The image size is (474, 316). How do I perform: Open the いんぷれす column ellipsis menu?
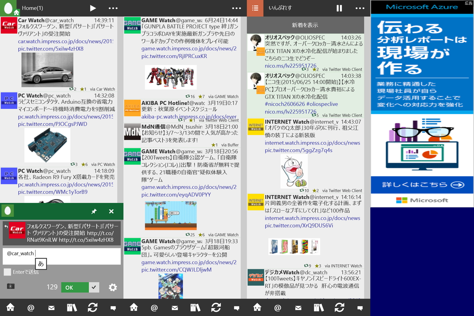pyautogui.click(x=360, y=8)
